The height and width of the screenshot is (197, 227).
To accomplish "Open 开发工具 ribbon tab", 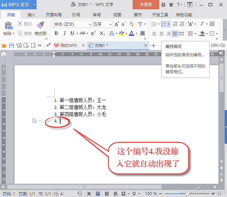I will pos(160,15).
